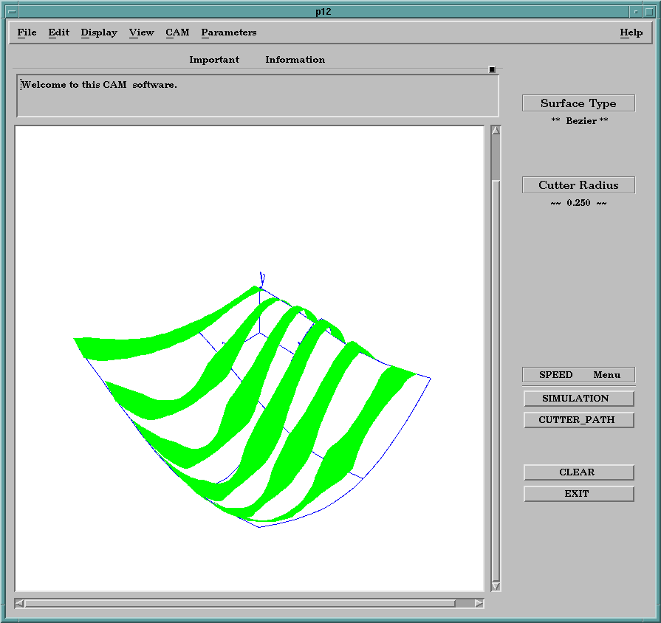The image size is (661, 623).
Task: Click the horizontal scrollbar left arrow
Action: click(19, 603)
